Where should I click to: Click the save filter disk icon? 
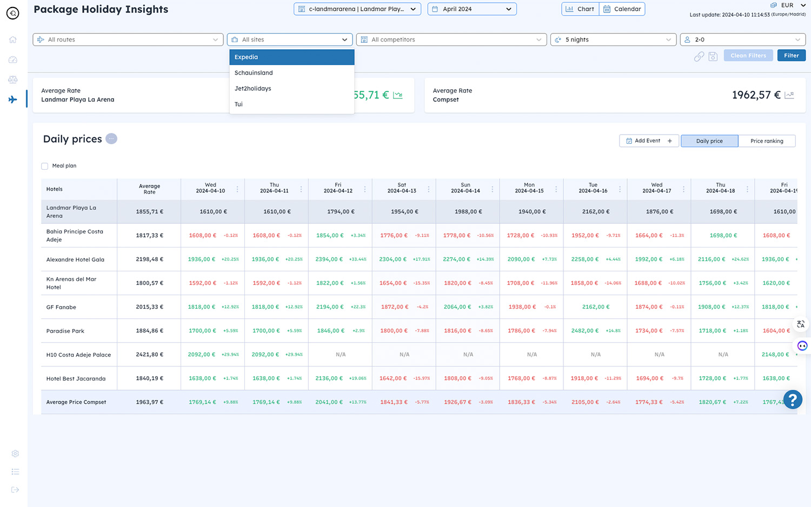point(713,56)
